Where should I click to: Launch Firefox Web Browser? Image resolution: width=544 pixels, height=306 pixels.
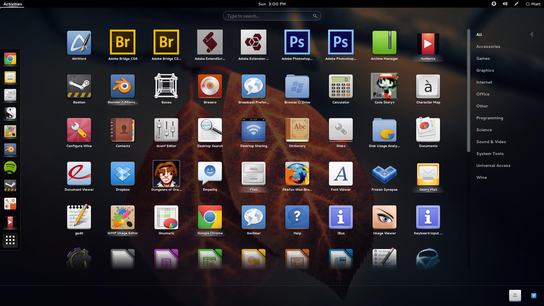click(x=297, y=173)
